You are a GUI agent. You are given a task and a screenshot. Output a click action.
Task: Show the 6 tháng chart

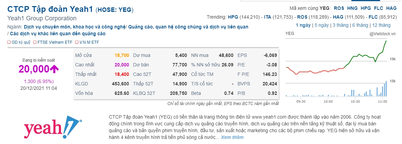click(360, 25)
